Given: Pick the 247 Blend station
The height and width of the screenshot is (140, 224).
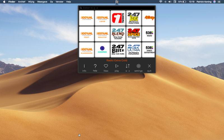Looking at the screenshot, I should [118, 34].
